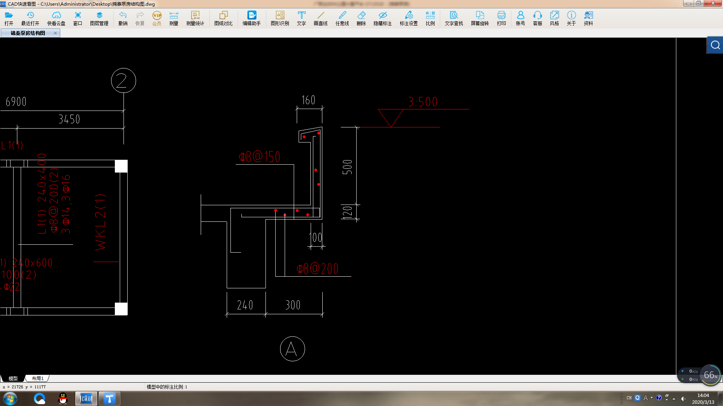Click the circled axis marker 2
The image size is (723, 406).
tap(124, 80)
